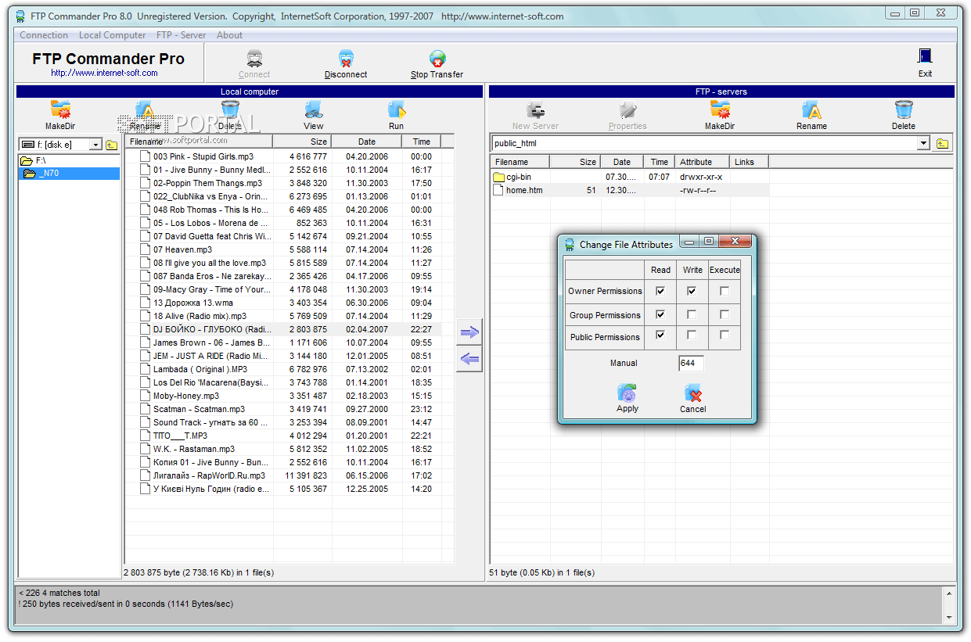Click MakeDir in the Local computer panel
971x642 pixels.
(x=60, y=109)
